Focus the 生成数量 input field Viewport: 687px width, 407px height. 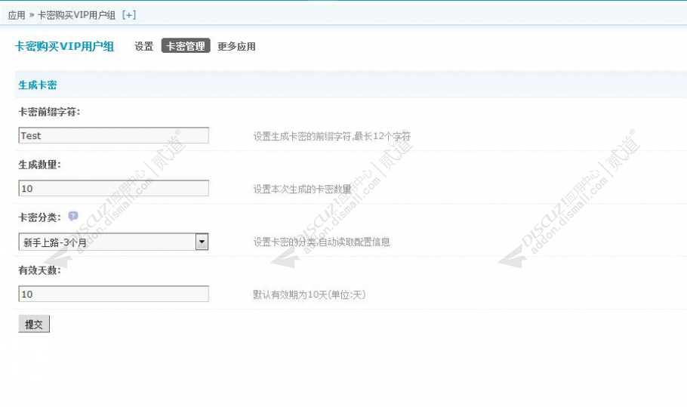coord(113,188)
